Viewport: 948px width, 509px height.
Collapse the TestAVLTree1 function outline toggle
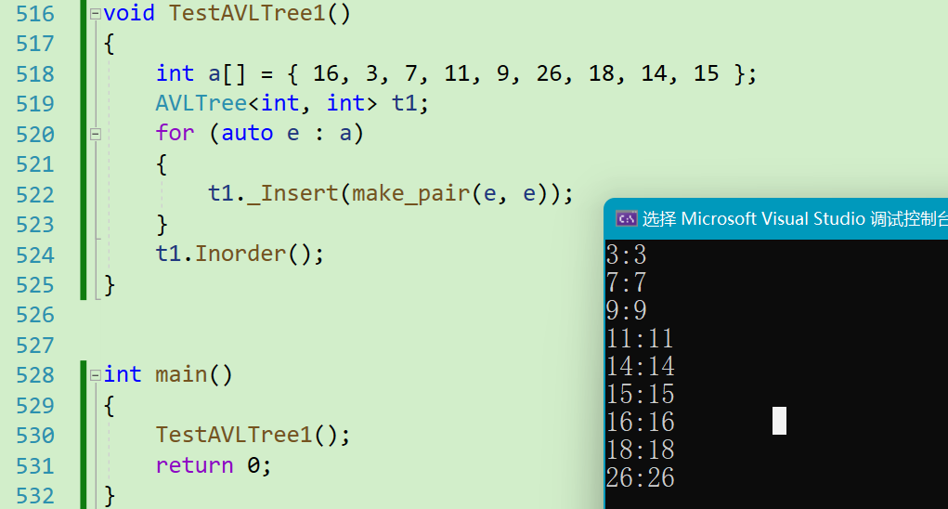coord(96,14)
